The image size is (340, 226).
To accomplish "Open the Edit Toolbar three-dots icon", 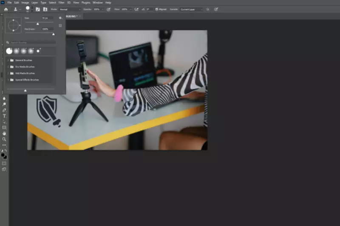I will [4, 145].
